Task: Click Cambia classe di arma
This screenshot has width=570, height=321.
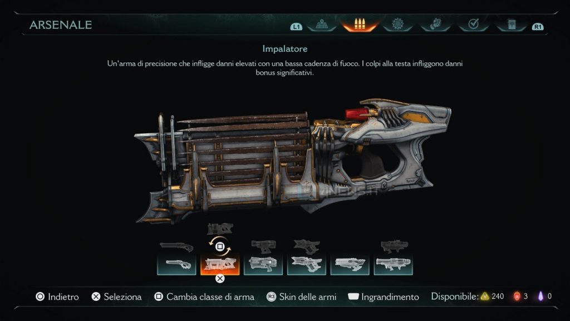Action: tap(204, 296)
